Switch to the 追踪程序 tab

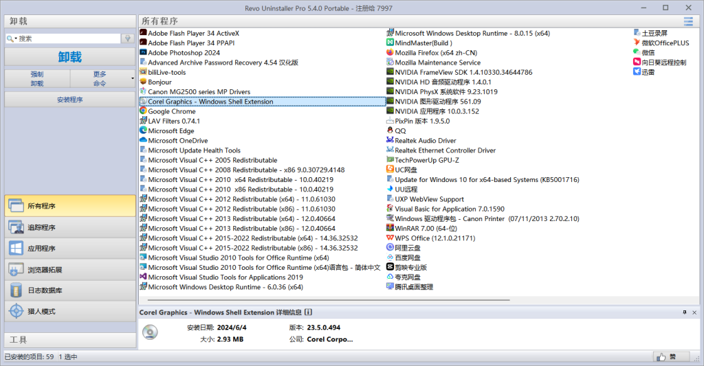point(69,227)
